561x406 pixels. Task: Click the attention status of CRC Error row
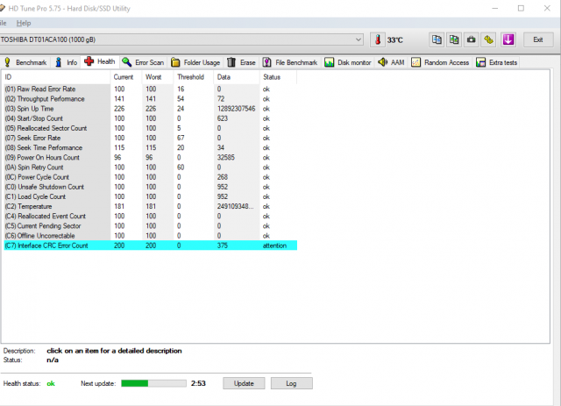[274, 246]
